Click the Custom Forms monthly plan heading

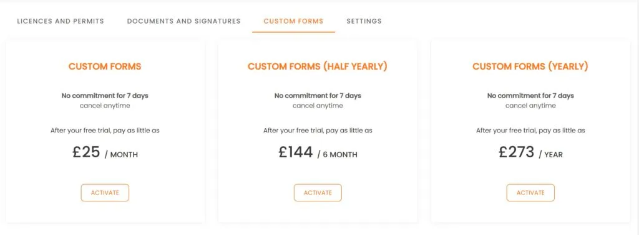point(105,67)
